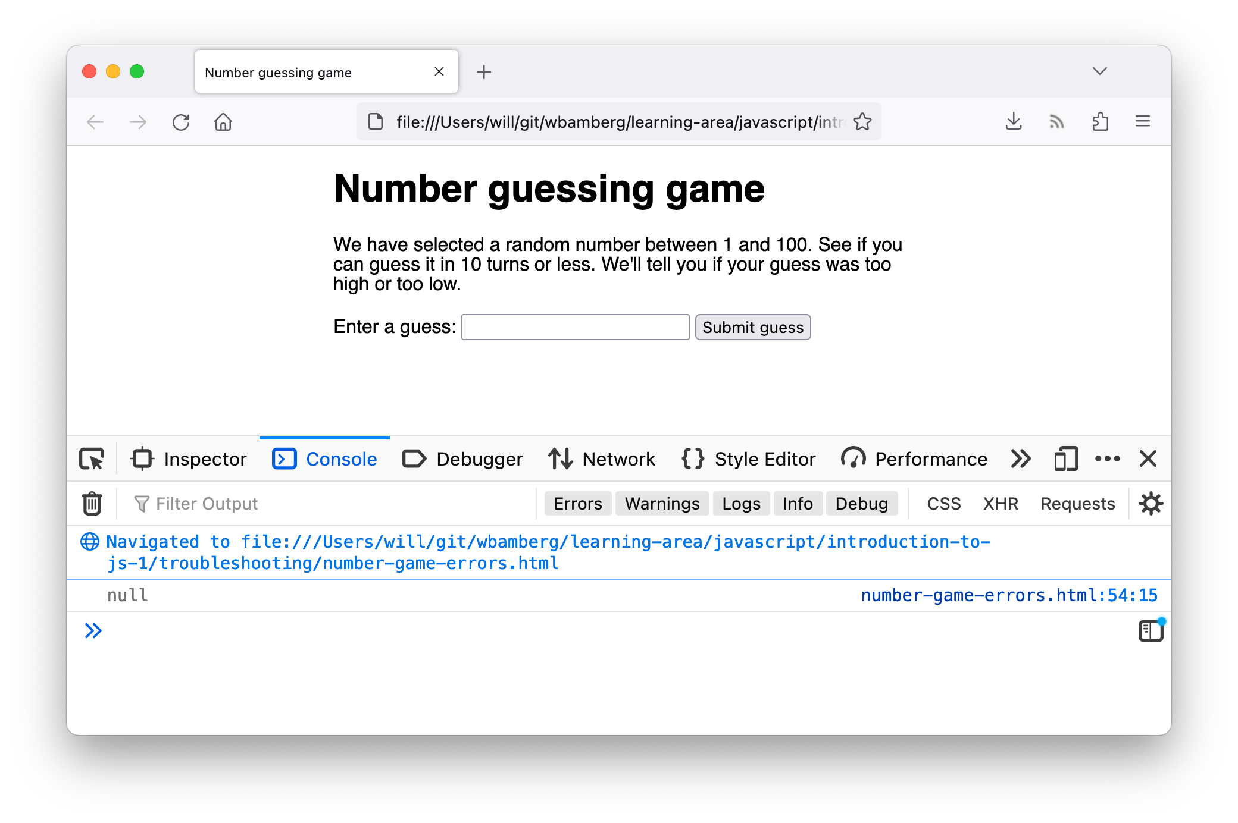Screen dimensions: 1238x823
Task: Toggle Errors filter button
Action: pos(577,502)
